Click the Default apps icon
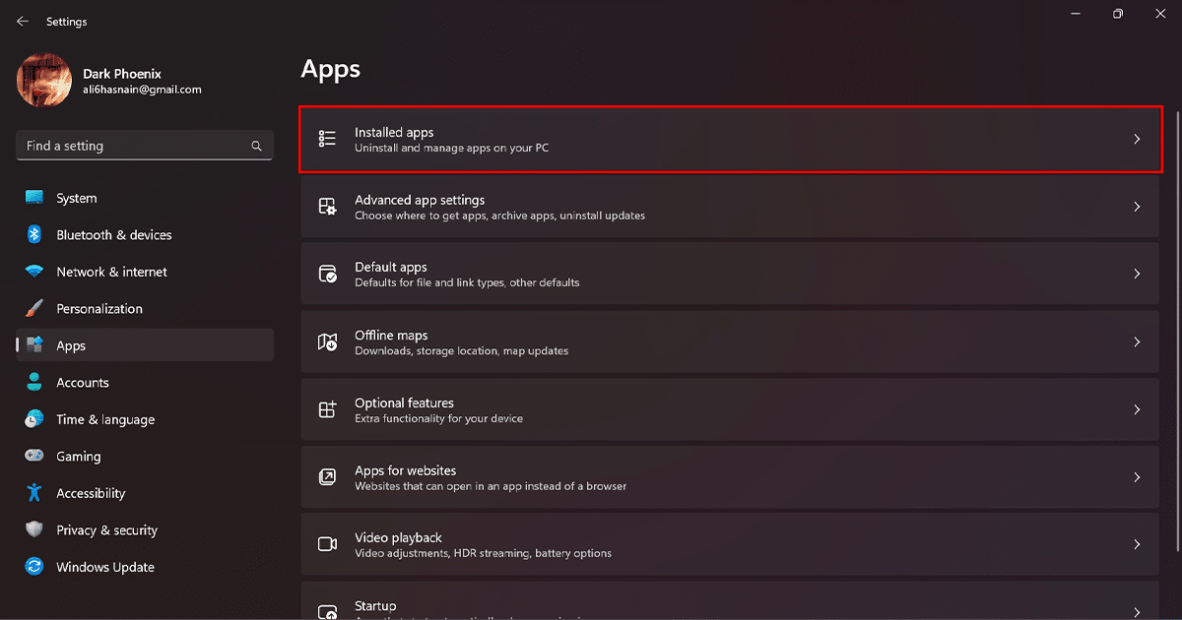 pyautogui.click(x=327, y=274)
